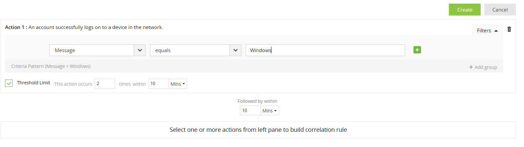Focus the Windows filter value field
Image resolution: width=524 pixels, height=147 pixels.
coord(325,50)
